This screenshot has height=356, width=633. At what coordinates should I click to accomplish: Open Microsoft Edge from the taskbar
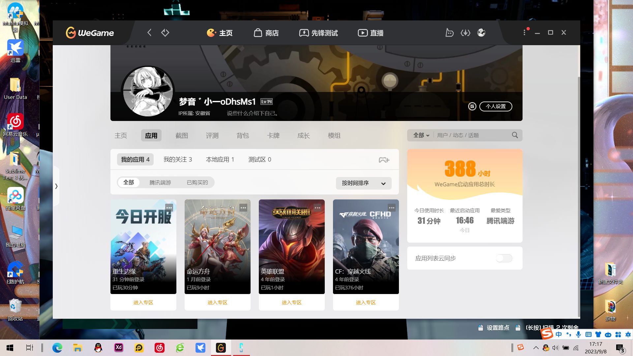(57, 348)
